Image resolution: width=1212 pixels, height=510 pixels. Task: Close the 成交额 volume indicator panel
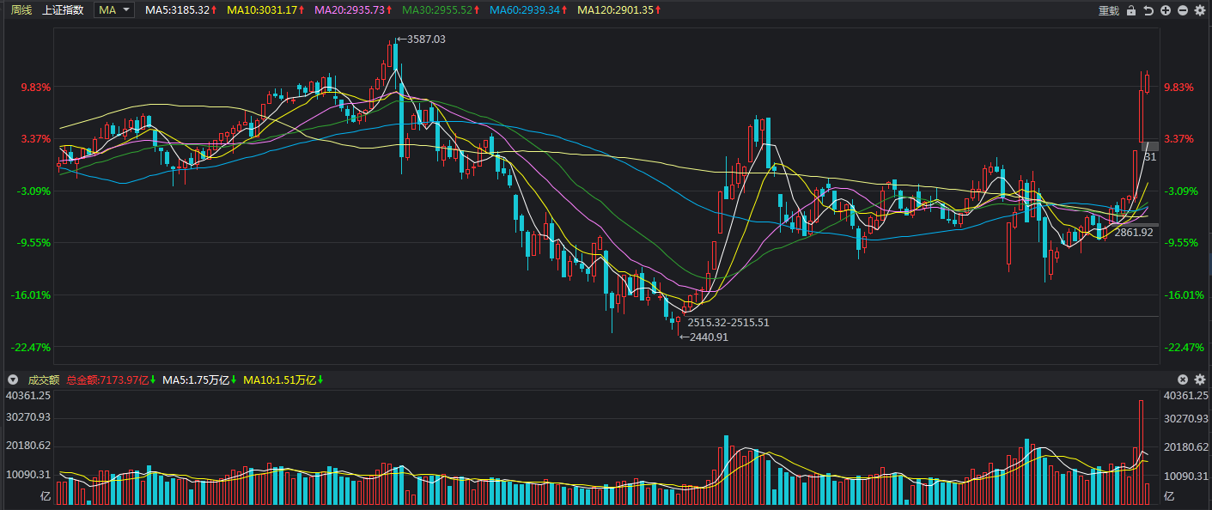click(x=1183, y=379)
